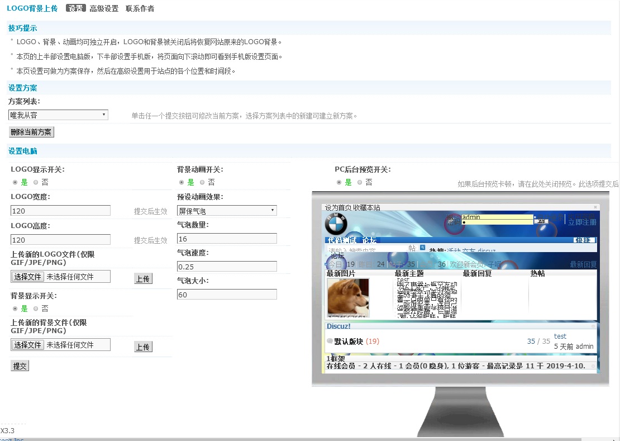Image resolution: width=620 pixels, height=441 pixels.
Task: Click LOGO背景上传 page title
Action: (x=32, y=8)
